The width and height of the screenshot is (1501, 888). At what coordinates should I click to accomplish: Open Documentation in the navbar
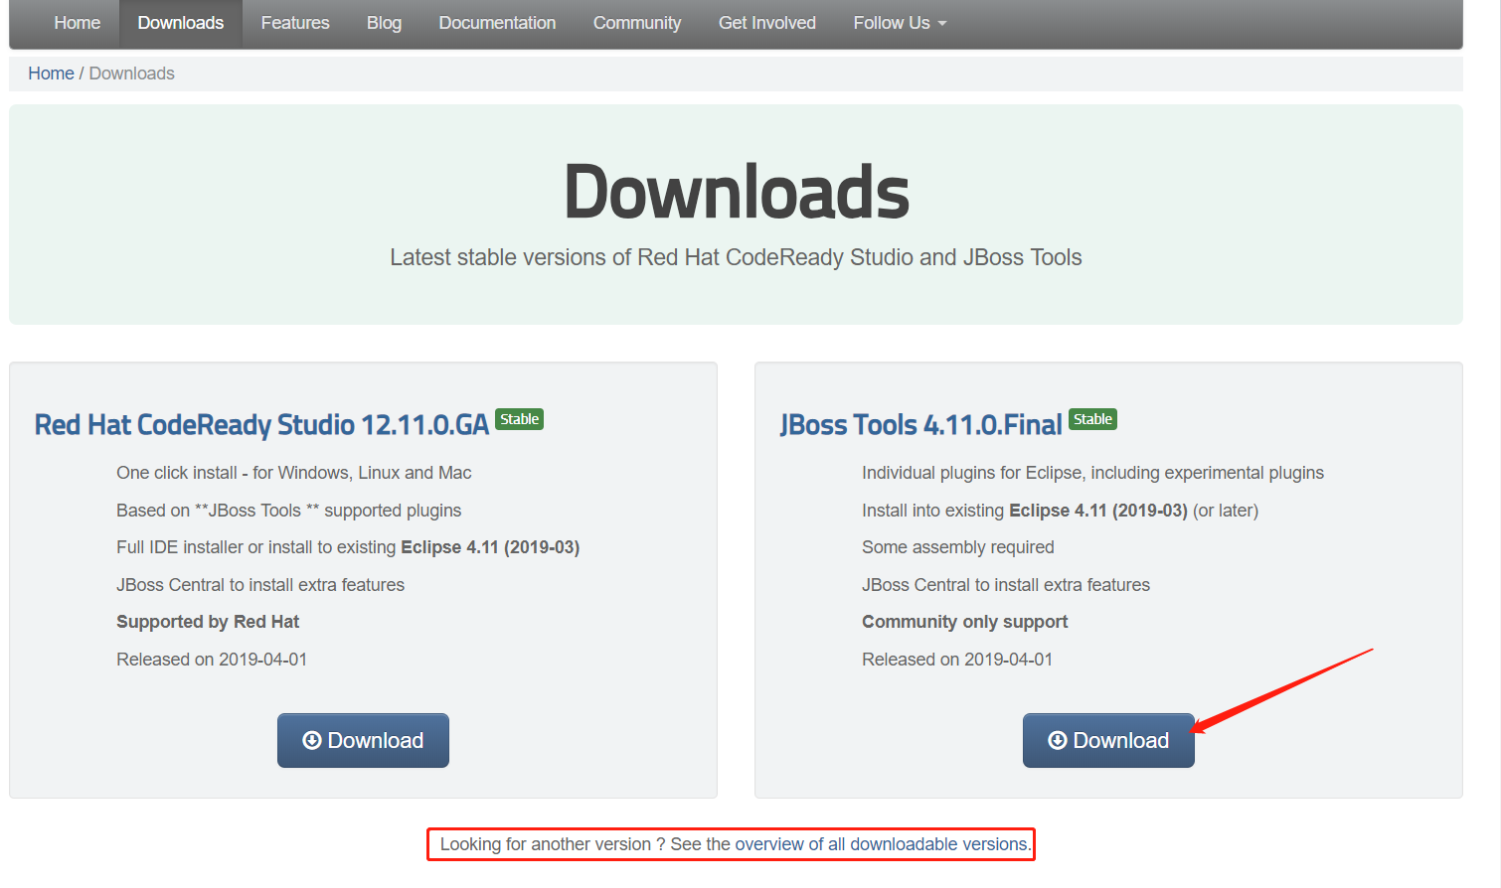(x=497, y=23)
